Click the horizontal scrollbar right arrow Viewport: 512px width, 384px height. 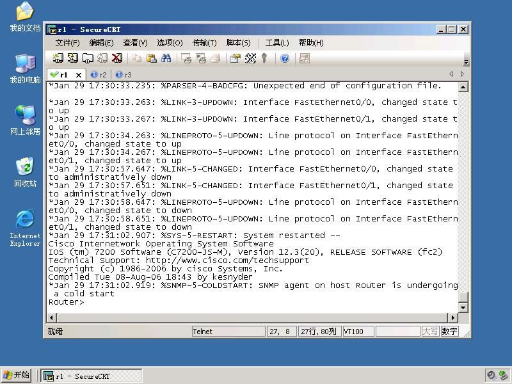click(x=452, y=317)
